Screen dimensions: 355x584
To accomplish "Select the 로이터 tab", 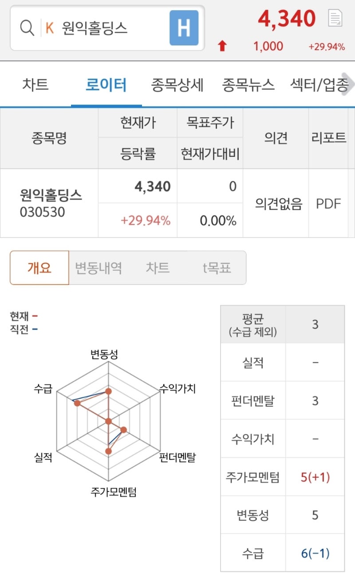I will point(106,84).
